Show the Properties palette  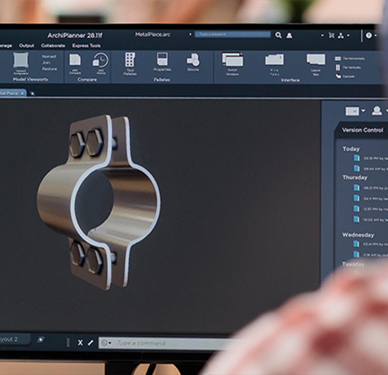tap(162, 61)
